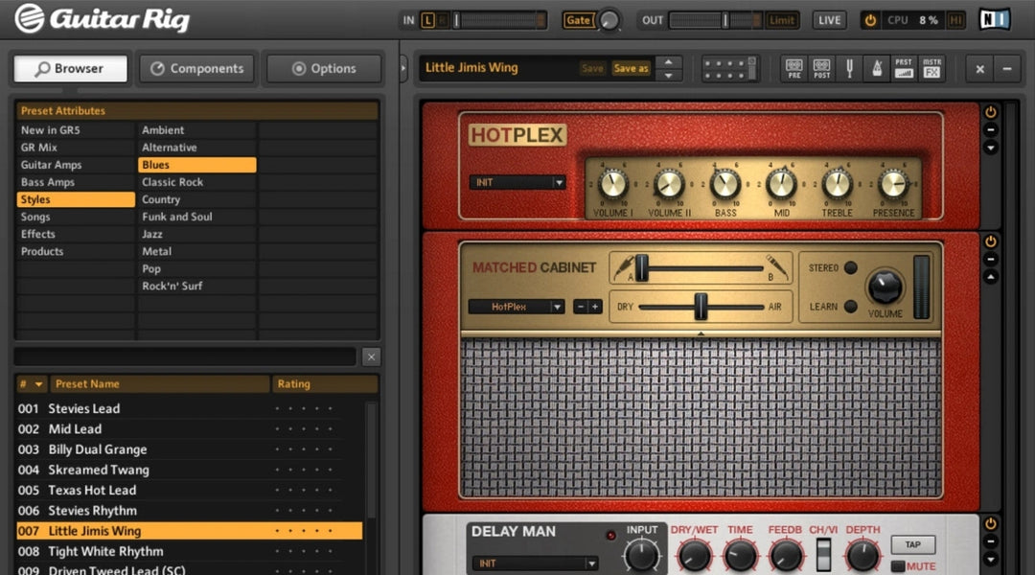Open the Tuner tool

[x=849, y=68]
